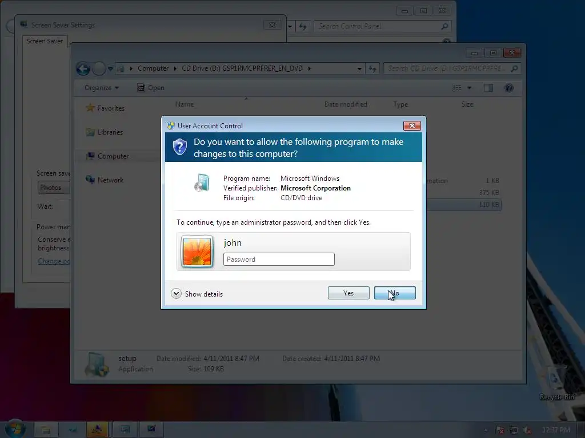This screenshot has width=585, height=438.
Task: Select john's flower account picture
Action: tap(197, 252)
